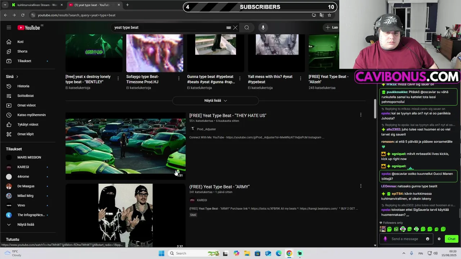Open site information icon in address bar

click(33, 15)
